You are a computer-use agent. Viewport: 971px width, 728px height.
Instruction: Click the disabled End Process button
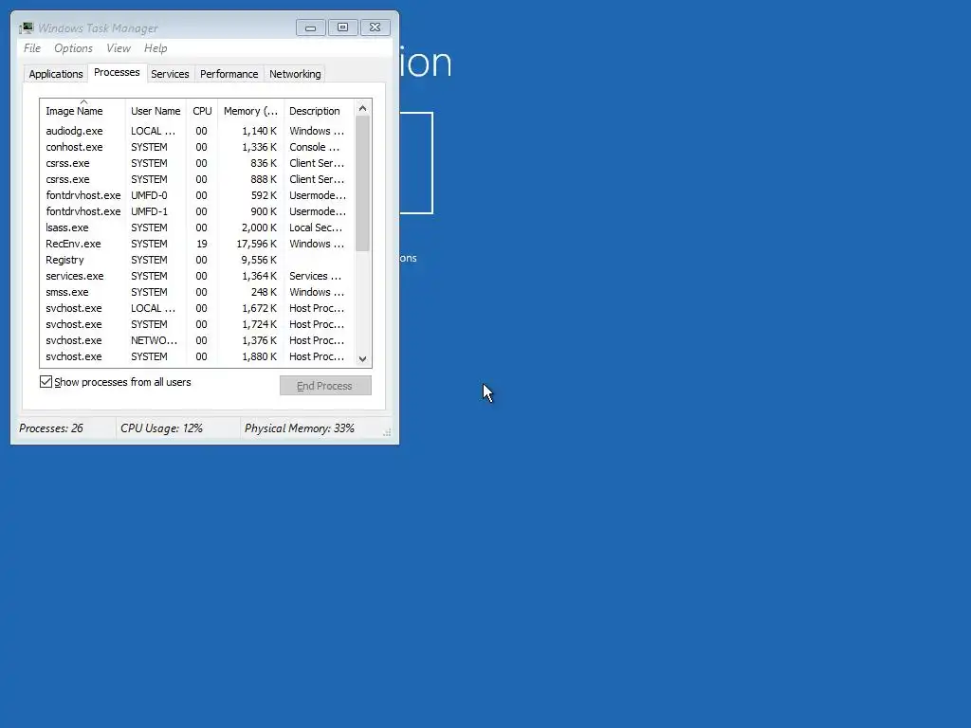coord(325,386)
